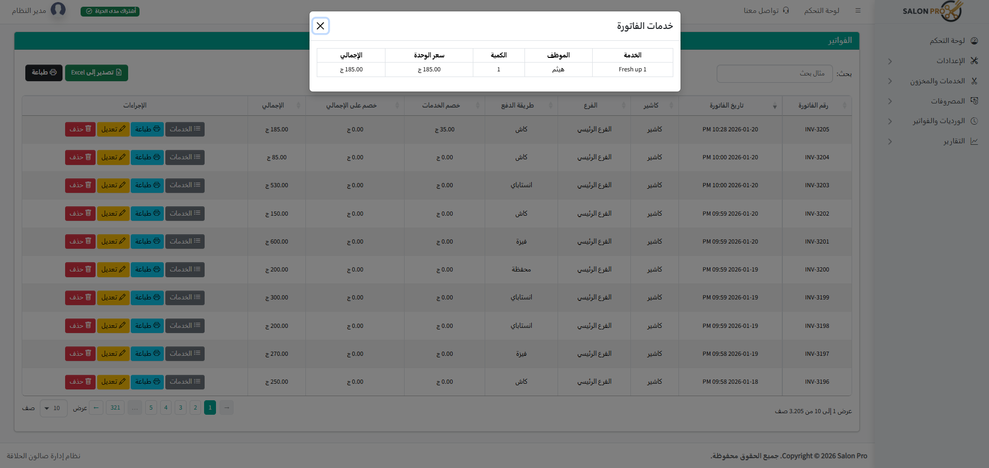Click the icon beside المصروفات in the sidebar
989x468 pixels.
click(975, 101)
